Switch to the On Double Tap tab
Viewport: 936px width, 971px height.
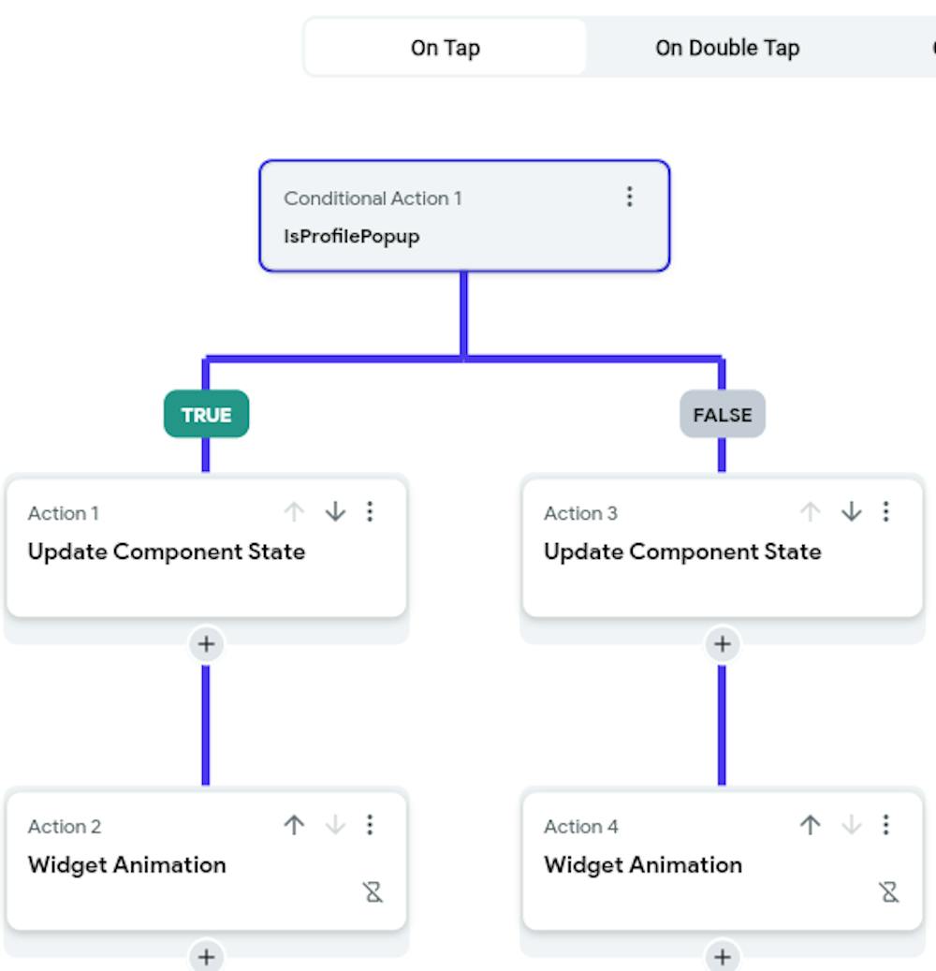coord(727,48)
